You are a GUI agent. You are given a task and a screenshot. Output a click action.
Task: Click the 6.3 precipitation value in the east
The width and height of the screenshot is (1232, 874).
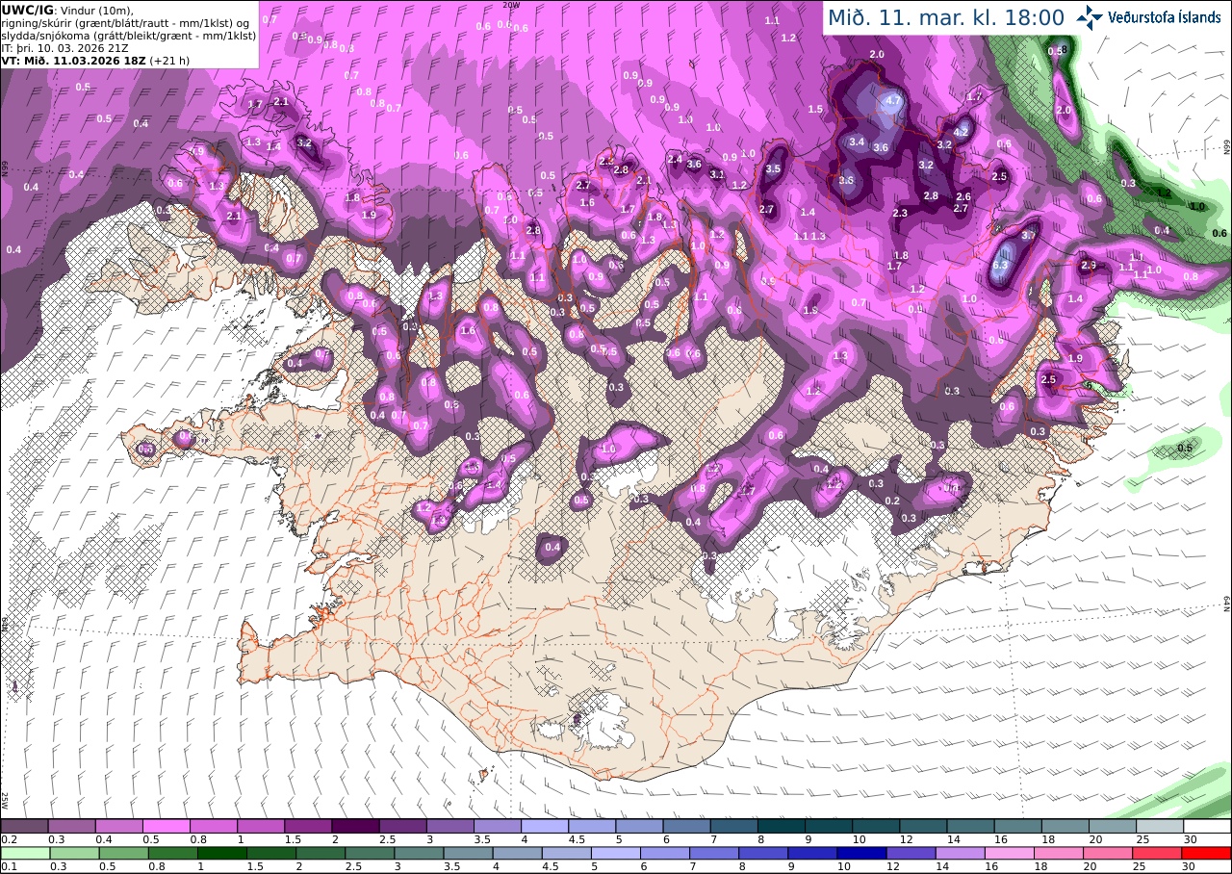tap(1000, 265)
